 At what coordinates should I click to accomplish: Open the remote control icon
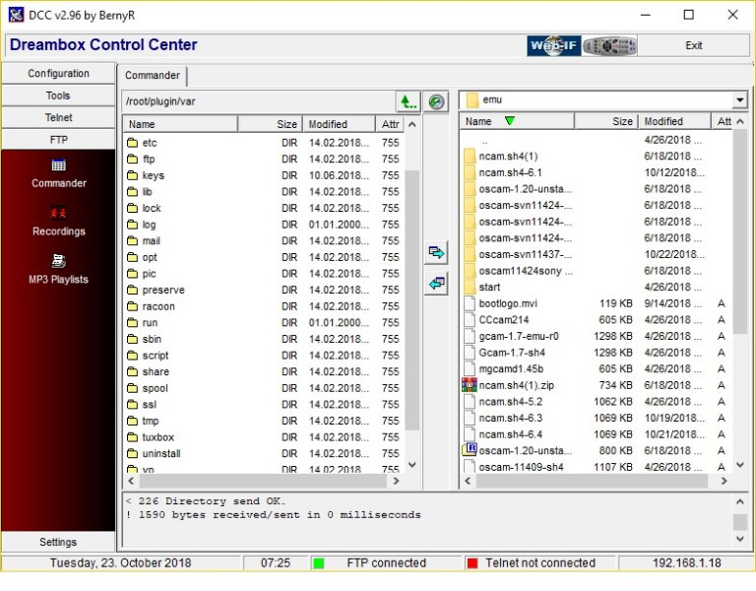pos(609,46)
